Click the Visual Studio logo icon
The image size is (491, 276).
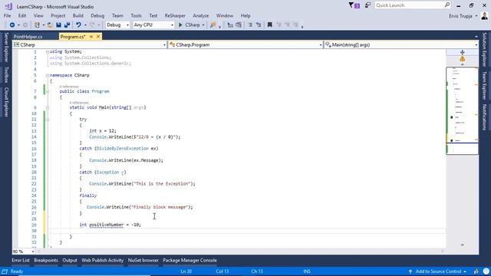(8, 6)
